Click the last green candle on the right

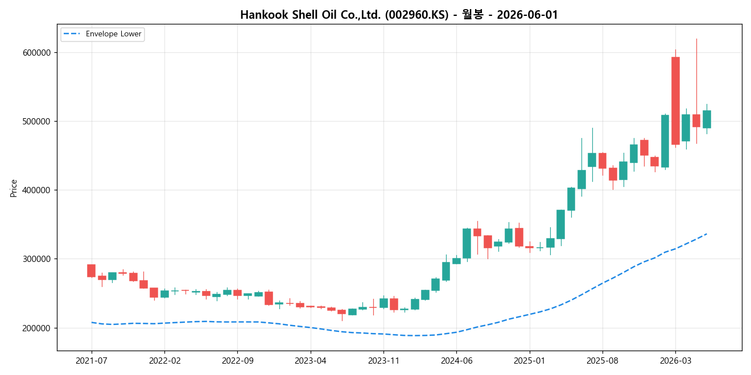(x=707, y=119)
